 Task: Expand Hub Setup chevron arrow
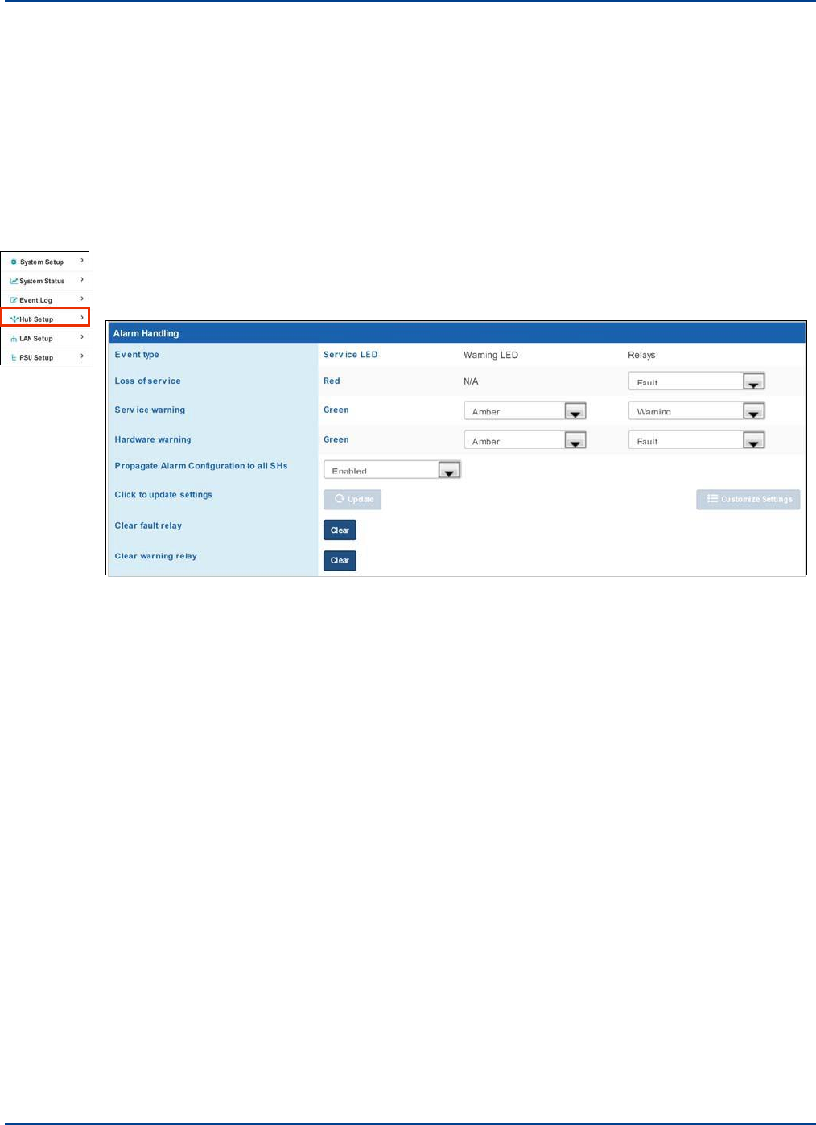coord(82,318)
